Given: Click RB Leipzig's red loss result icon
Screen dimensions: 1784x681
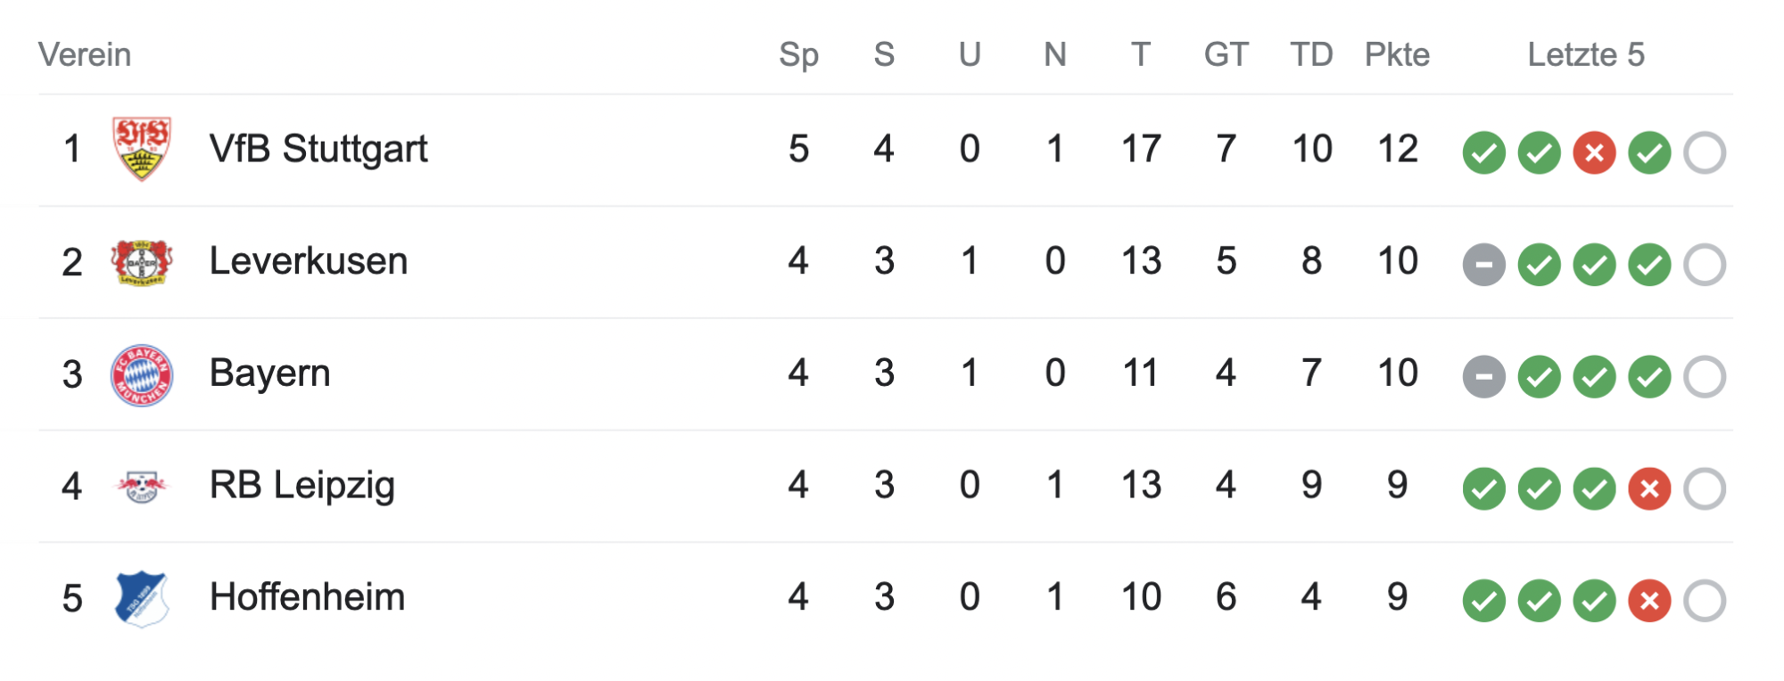Looking at the screenshot, I should [1649, 488].
